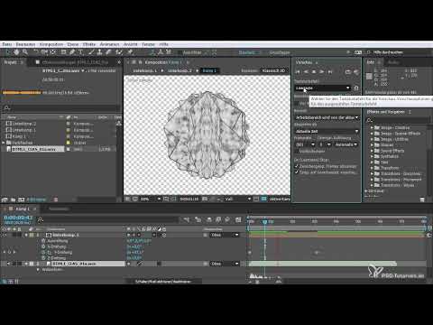Uncheck Zeitp. auf Vorschauzeit checkbox
Viewport: 433px width, 325px height.
pyautogui.click(x=297, y=172)
